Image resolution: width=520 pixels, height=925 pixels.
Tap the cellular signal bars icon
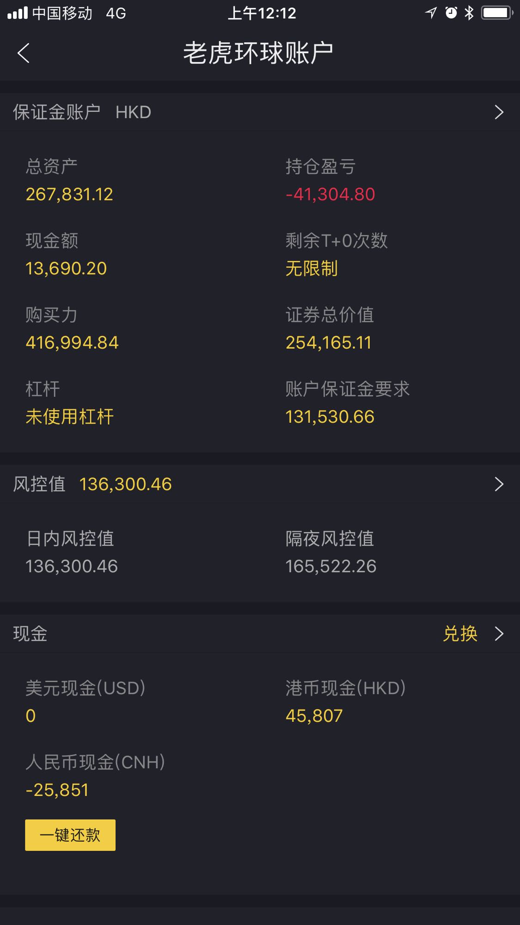tap(18, 13)
